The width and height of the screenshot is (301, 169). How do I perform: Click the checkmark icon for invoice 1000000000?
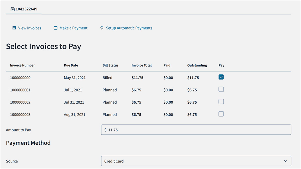[x=221, y=77]
